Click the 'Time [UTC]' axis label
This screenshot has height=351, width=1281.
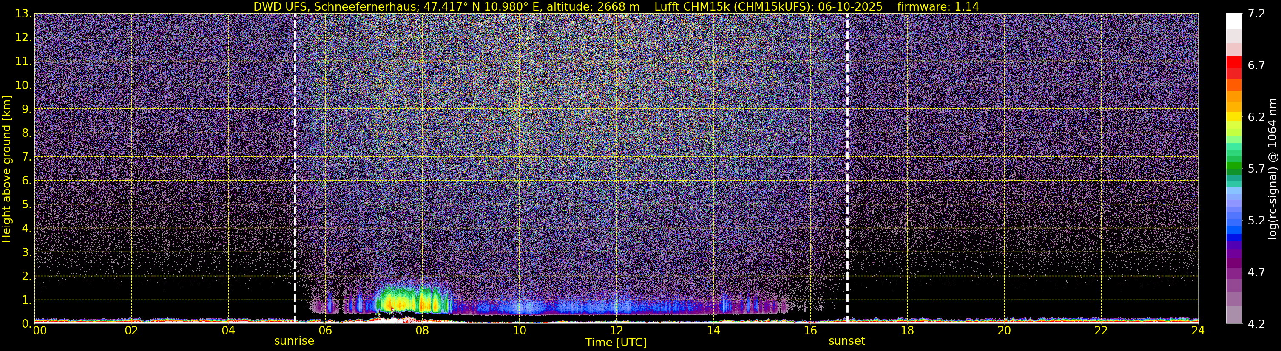pos(616,343)
